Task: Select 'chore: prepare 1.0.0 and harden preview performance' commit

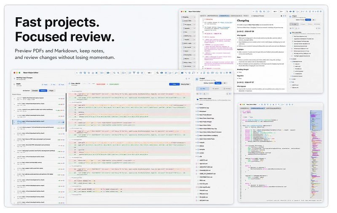Action: (39, 128)
